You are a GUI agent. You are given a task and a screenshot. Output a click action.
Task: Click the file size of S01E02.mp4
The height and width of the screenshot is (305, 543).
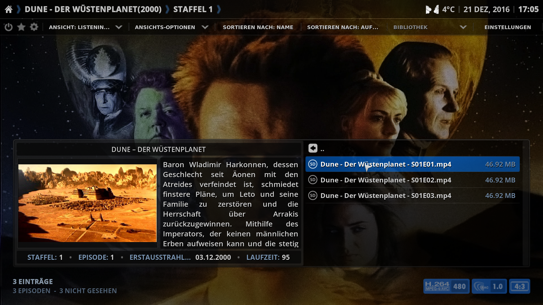point(500,180)
